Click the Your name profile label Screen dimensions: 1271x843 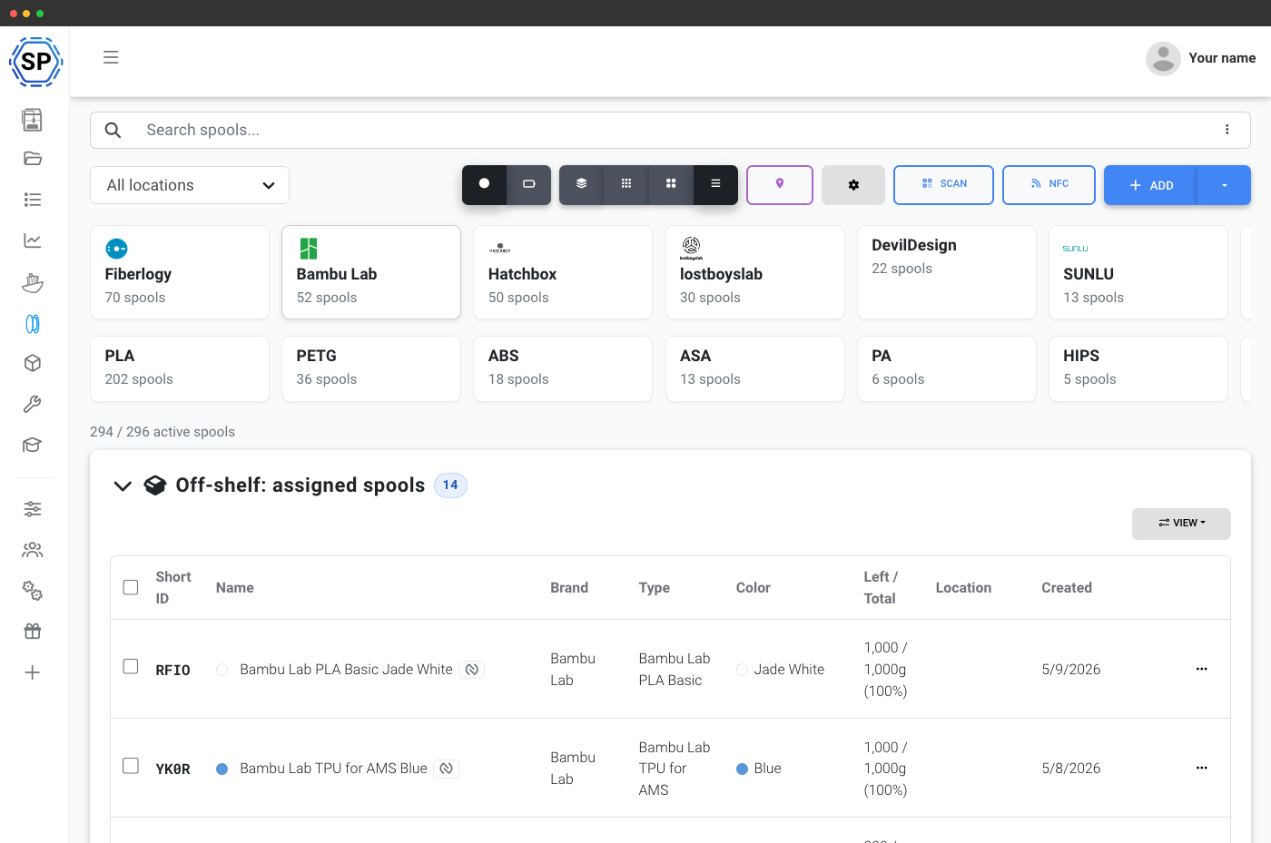[x=1222, y=58]
